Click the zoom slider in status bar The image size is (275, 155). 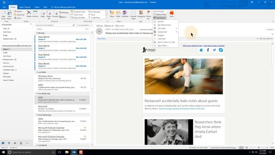pos(259,148)
